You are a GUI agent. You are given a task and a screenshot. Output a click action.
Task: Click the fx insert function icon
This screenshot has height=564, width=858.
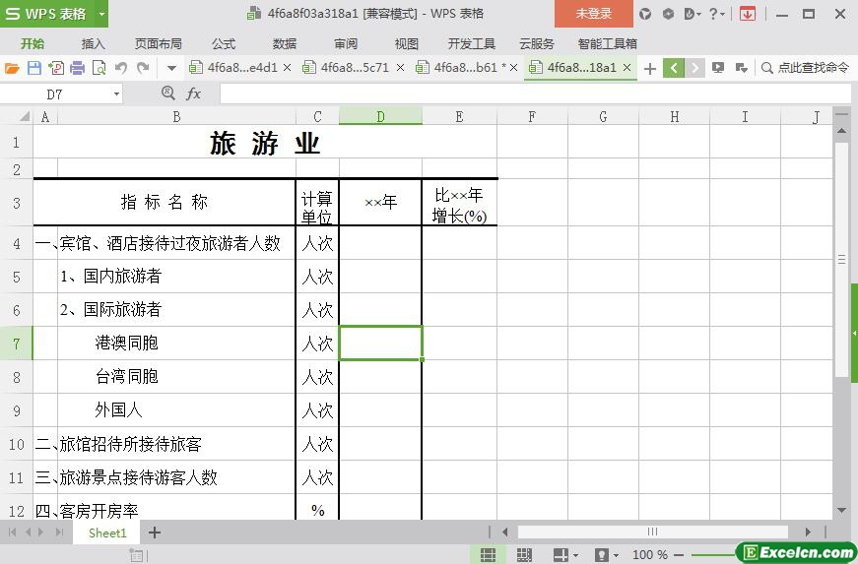(x=194, y=94)
